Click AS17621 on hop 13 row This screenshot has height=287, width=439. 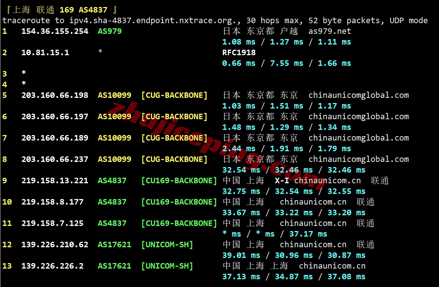[x=114, y=266]
